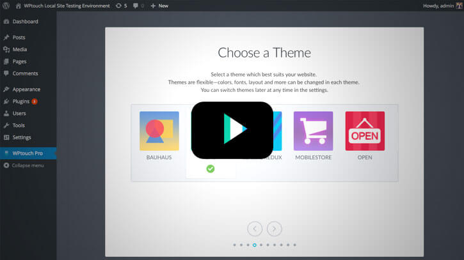The image size is (464, 260).
Task: Click the Tools wrench icon
Action: pyautogui.click(x=6, y=125)
